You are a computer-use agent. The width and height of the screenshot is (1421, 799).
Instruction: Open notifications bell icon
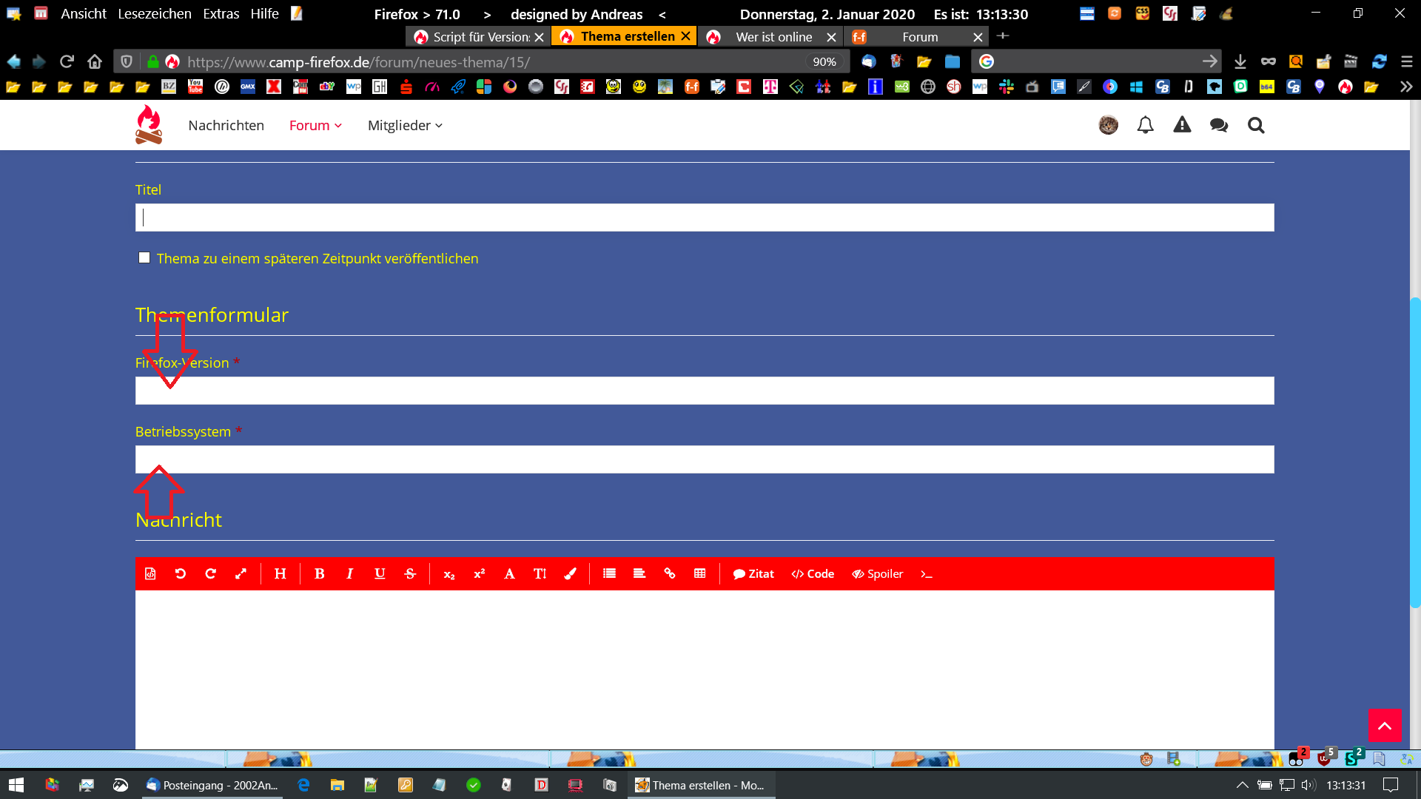(1145, 125)
